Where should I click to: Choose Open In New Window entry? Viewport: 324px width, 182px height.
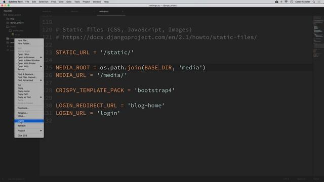[x=29, y=60]
